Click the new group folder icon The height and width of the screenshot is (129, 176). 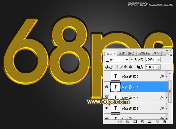150,122
